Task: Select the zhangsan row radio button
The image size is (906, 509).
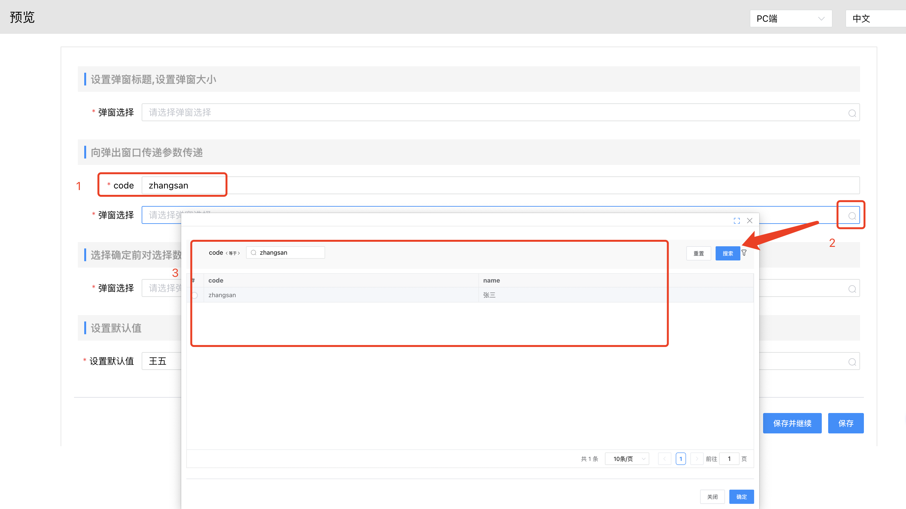Action: coord(195,295)
